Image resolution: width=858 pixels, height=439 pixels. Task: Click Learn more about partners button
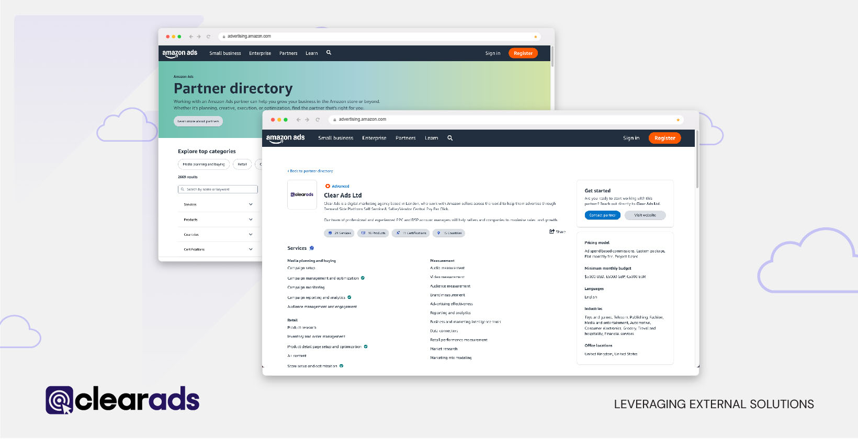coord(198,121)
